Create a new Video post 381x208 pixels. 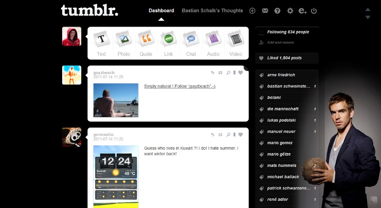click(236, 44)
